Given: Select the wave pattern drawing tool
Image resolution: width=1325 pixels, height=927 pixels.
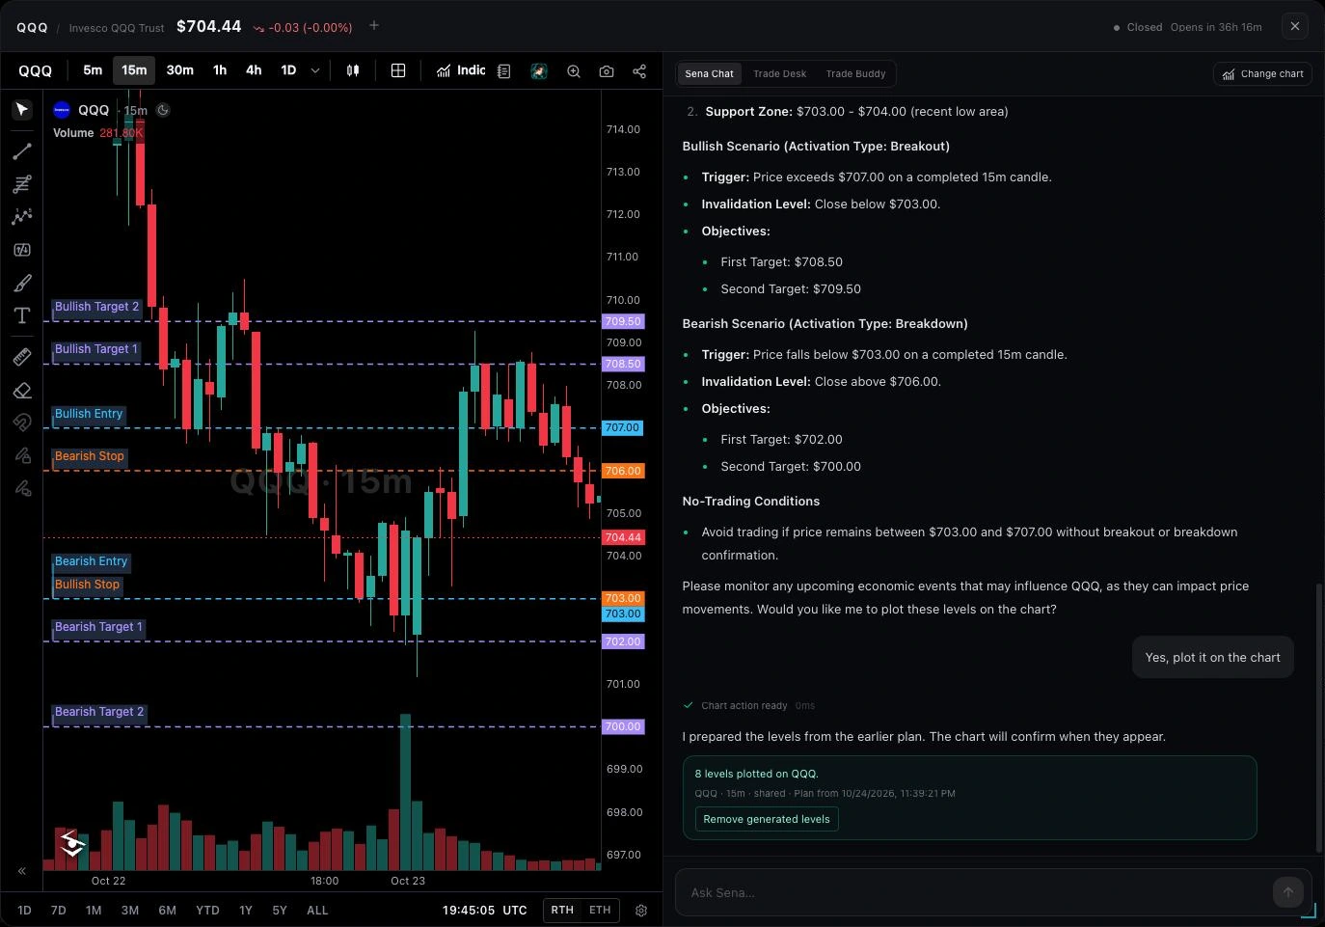Looking at the screenshot, I should [x=22, y=216].
